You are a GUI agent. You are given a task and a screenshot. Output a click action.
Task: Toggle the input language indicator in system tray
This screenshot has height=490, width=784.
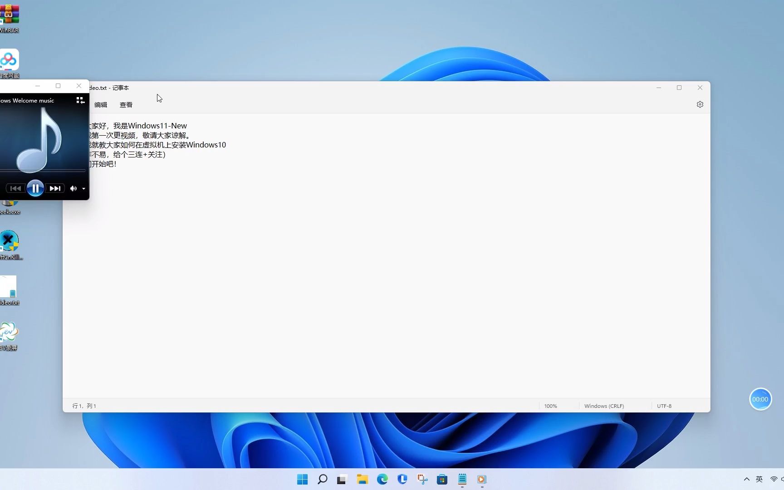coord(759,479)
